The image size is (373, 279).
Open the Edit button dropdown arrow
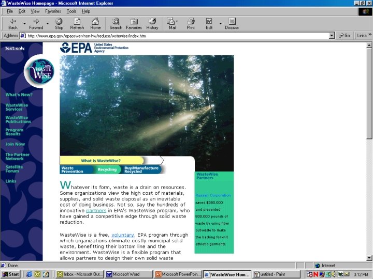point(221,24)
